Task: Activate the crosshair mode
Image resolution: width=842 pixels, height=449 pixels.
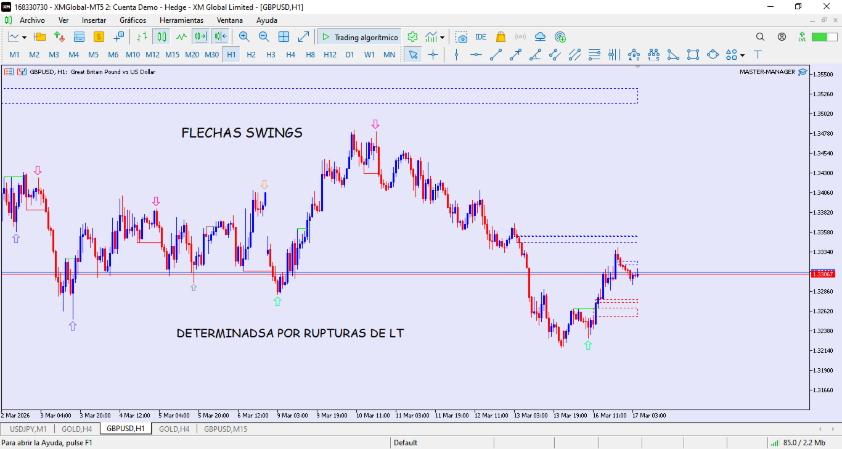Action: tap(433, 55)
